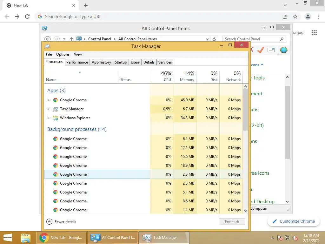The width and height of the screenshot is (325, 244).
Task: Refresh the Control Panel window
Action: click(214, 39)
